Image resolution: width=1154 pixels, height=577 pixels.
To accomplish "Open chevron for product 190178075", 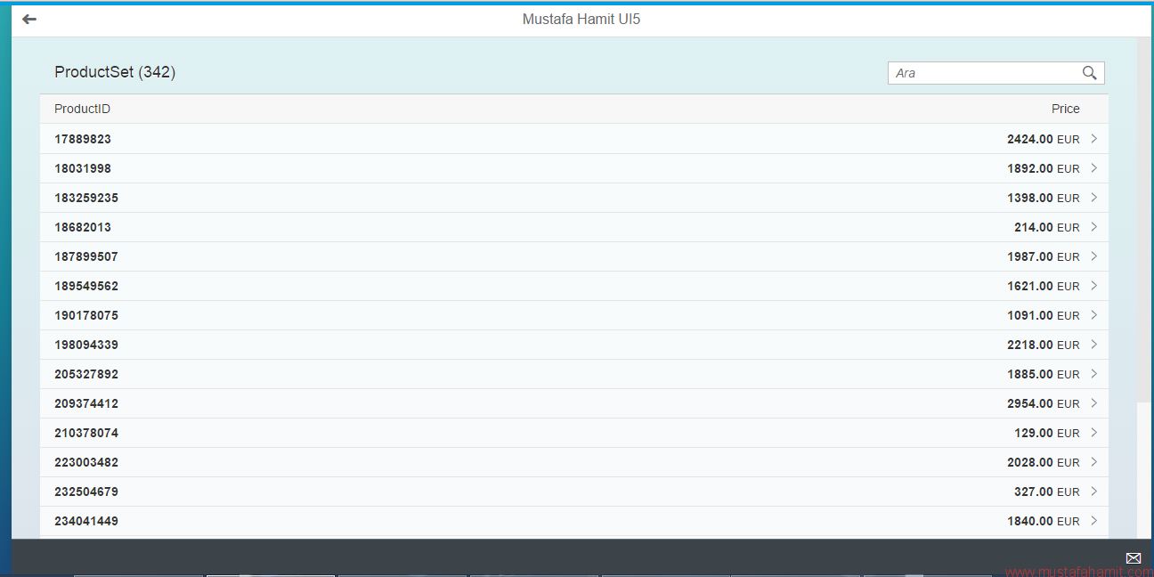I will point(1093,315).
